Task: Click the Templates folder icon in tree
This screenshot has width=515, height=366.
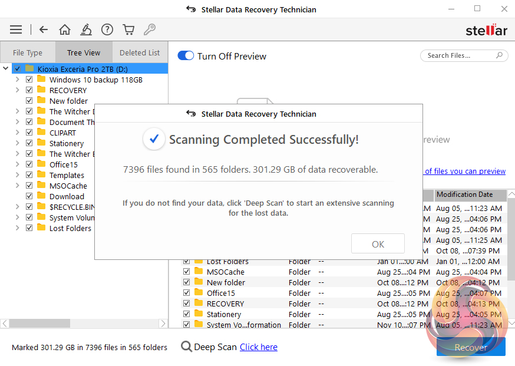Action: coord(41,175)
